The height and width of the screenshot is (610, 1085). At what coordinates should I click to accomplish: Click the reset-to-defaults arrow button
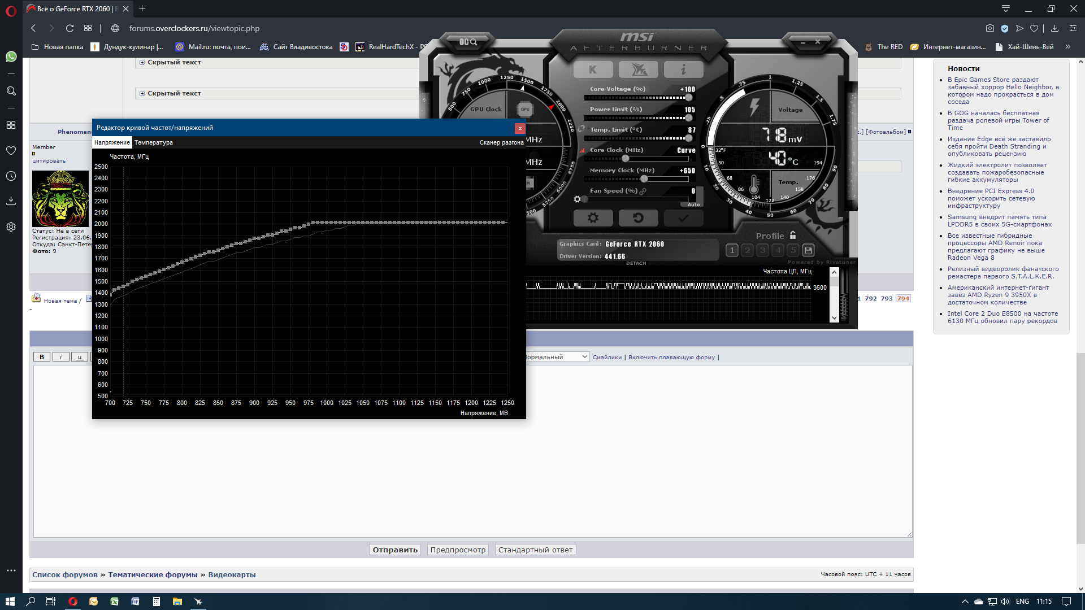click(x=638, y=217)
